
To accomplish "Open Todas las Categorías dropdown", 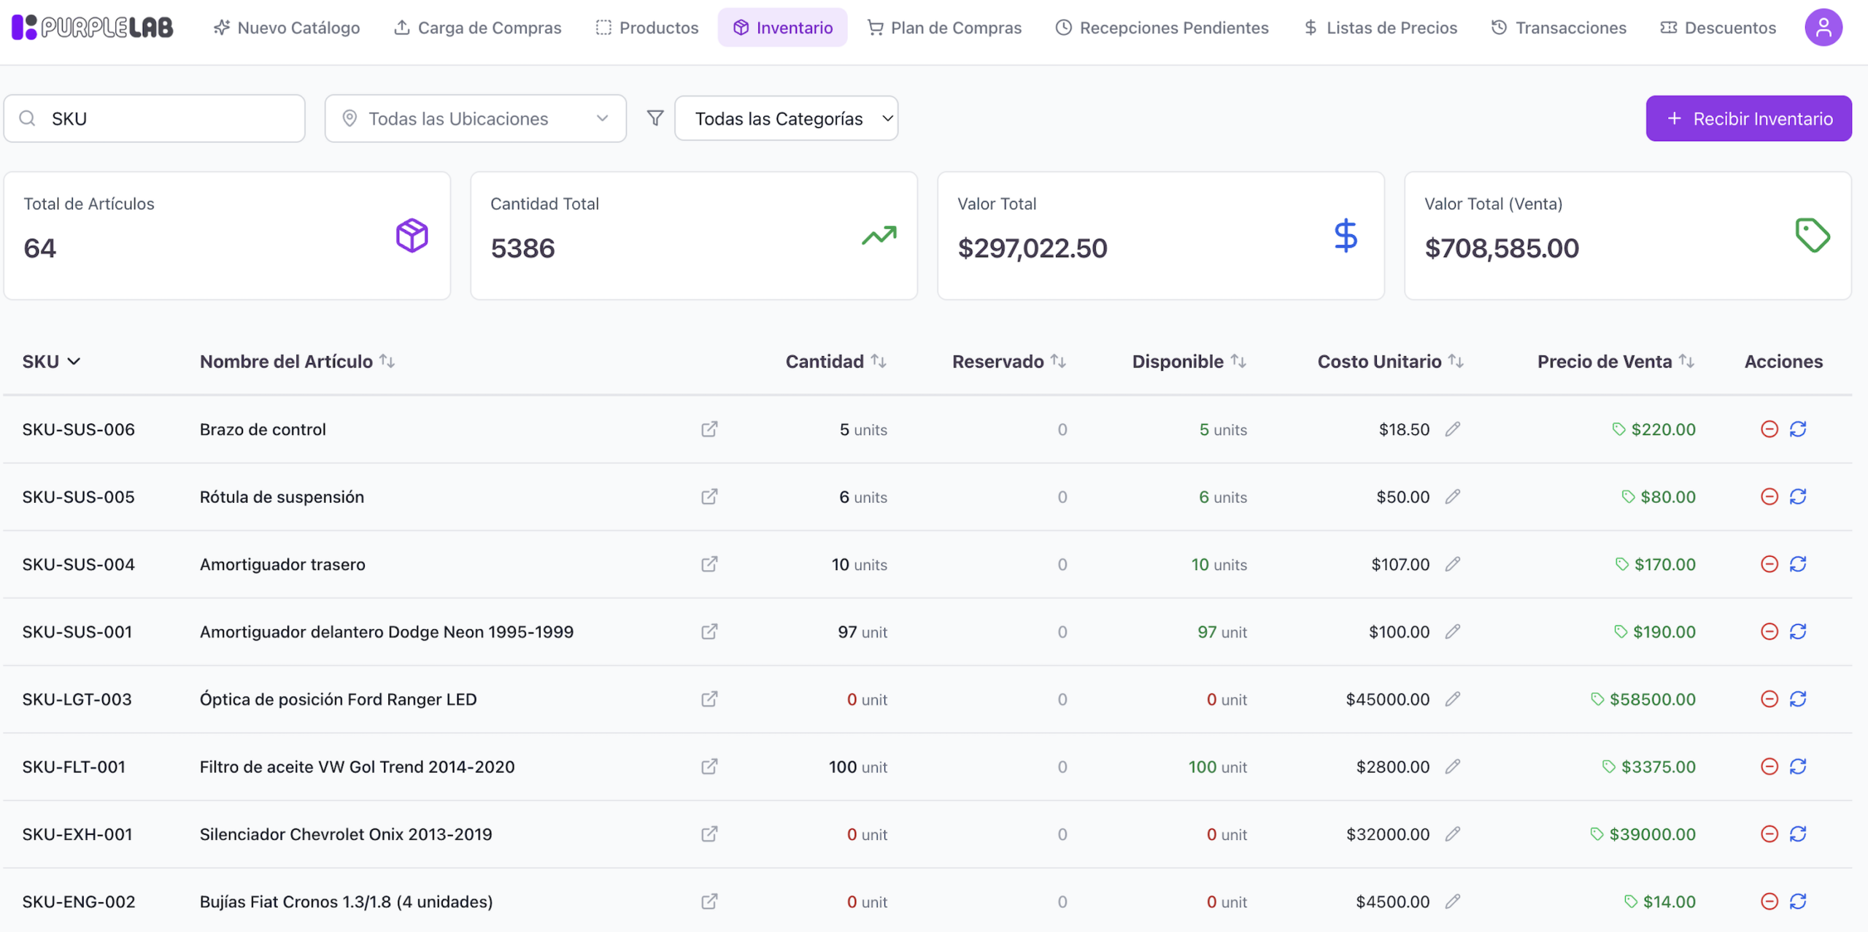I will click(x=787, y=118).
